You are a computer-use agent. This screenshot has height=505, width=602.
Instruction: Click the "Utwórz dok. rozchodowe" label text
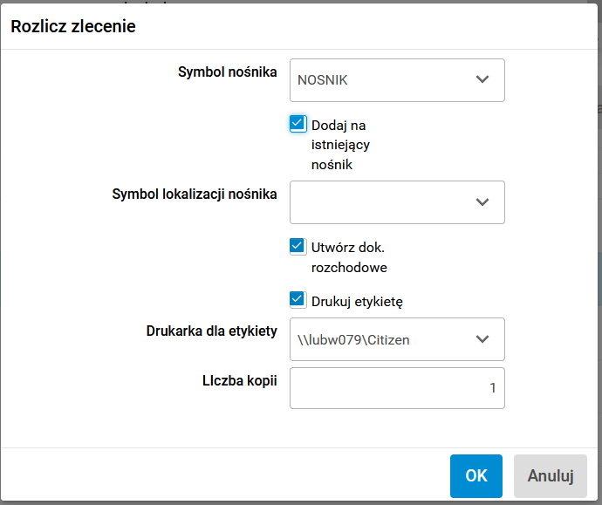(x=349, y=257)
